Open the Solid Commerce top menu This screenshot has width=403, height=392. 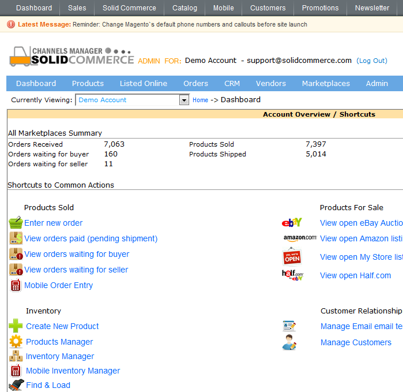click(x=129, y=8)
